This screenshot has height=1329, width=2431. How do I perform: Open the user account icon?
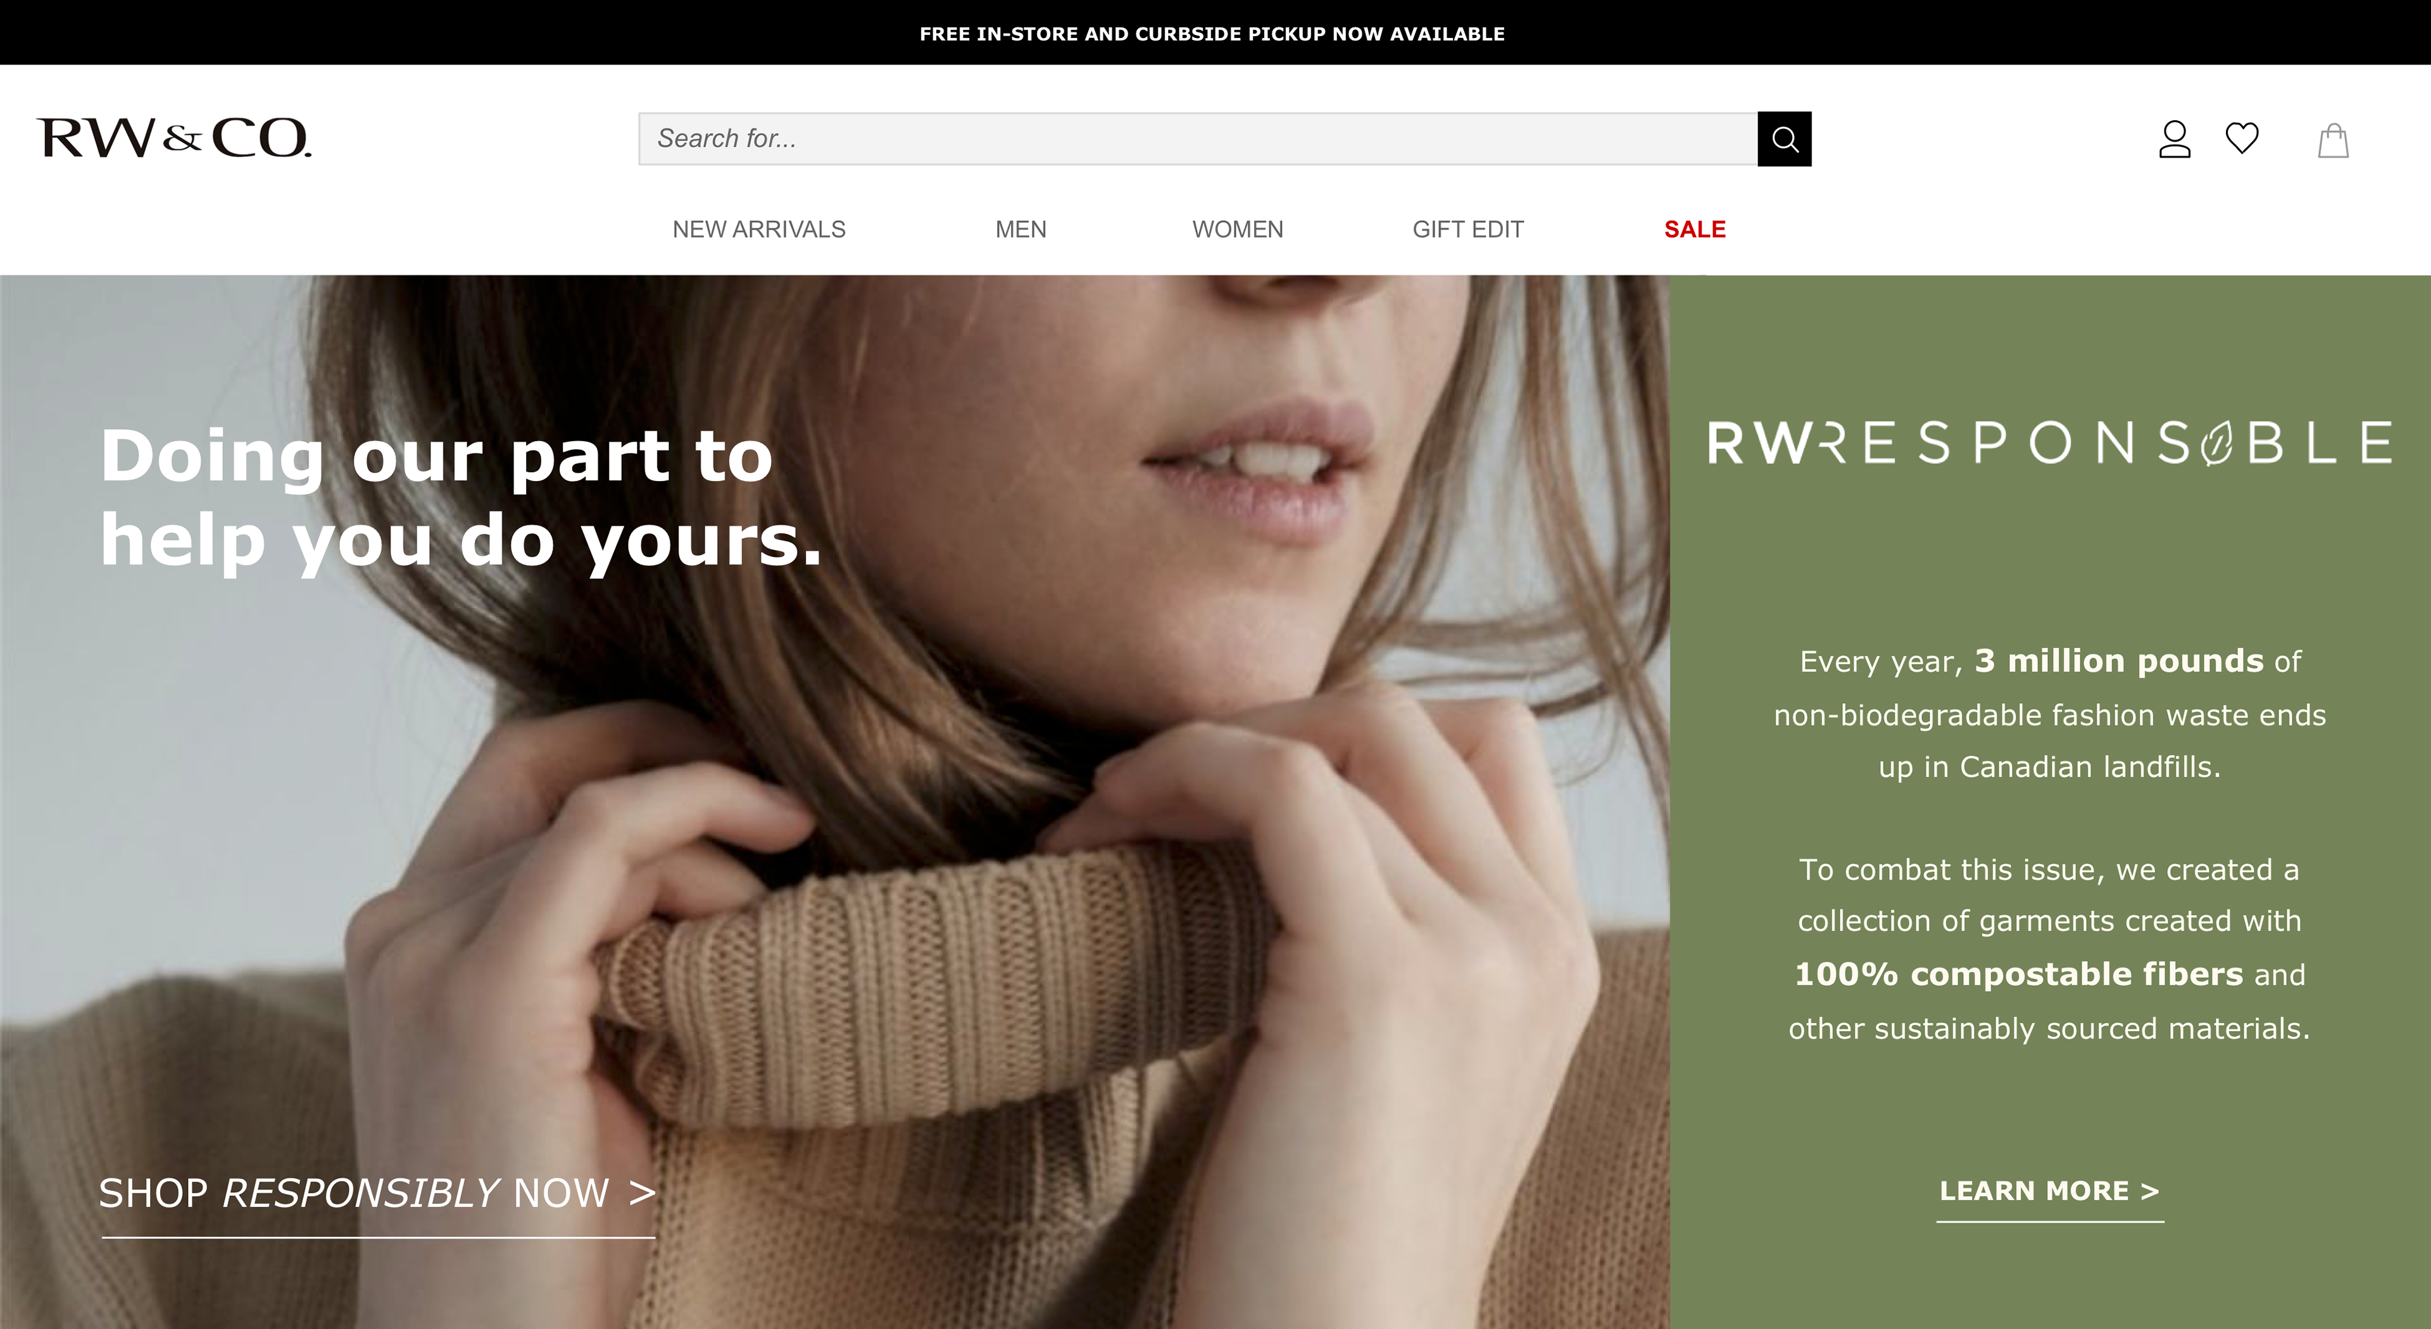pyautogui.click(x=2175, y=139)
